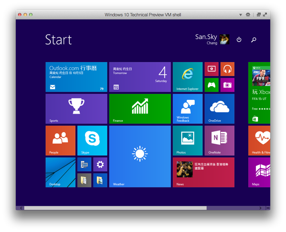Viewport: 286px width, 232px height.
Task: Open the Video tile
Action: (x=212, y=69)
